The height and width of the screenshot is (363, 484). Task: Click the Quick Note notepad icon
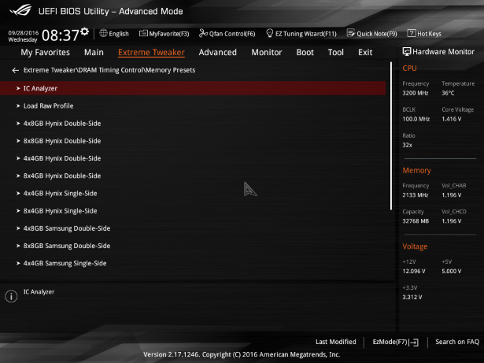click(x=351, y=33)
